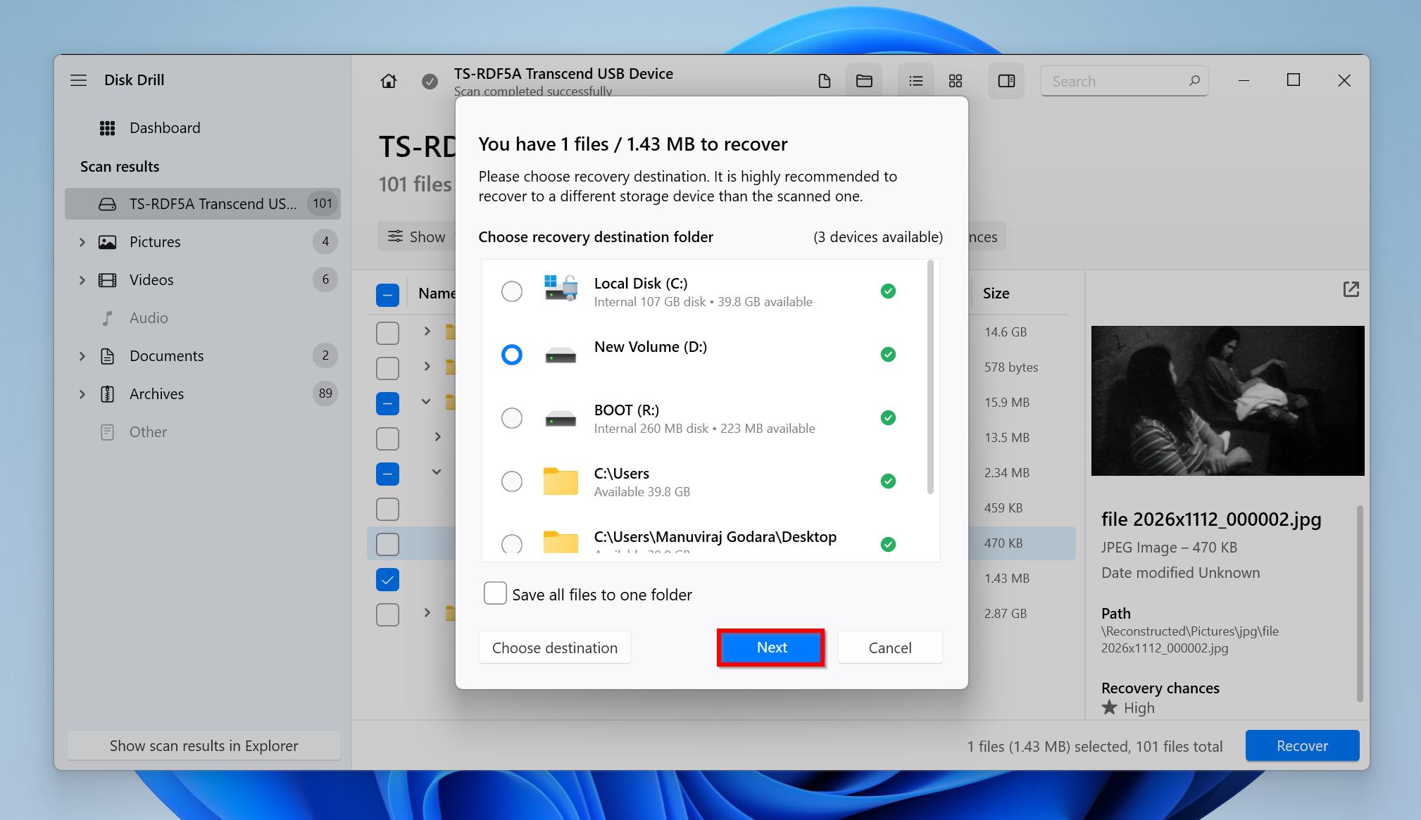
Task: Select Local Disk (C:) as recovery destination
Action: click(x=511, y=291)
